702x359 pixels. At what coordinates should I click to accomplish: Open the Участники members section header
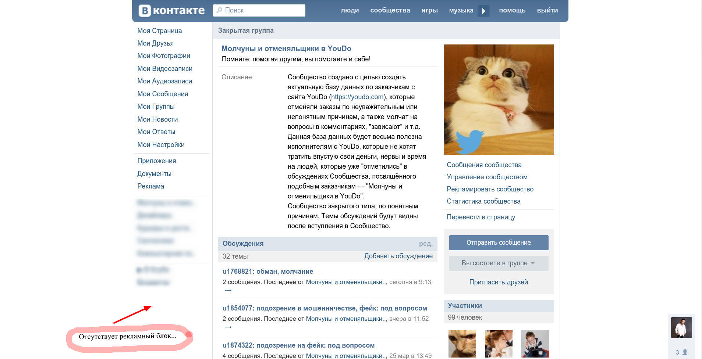pos(465,306)
